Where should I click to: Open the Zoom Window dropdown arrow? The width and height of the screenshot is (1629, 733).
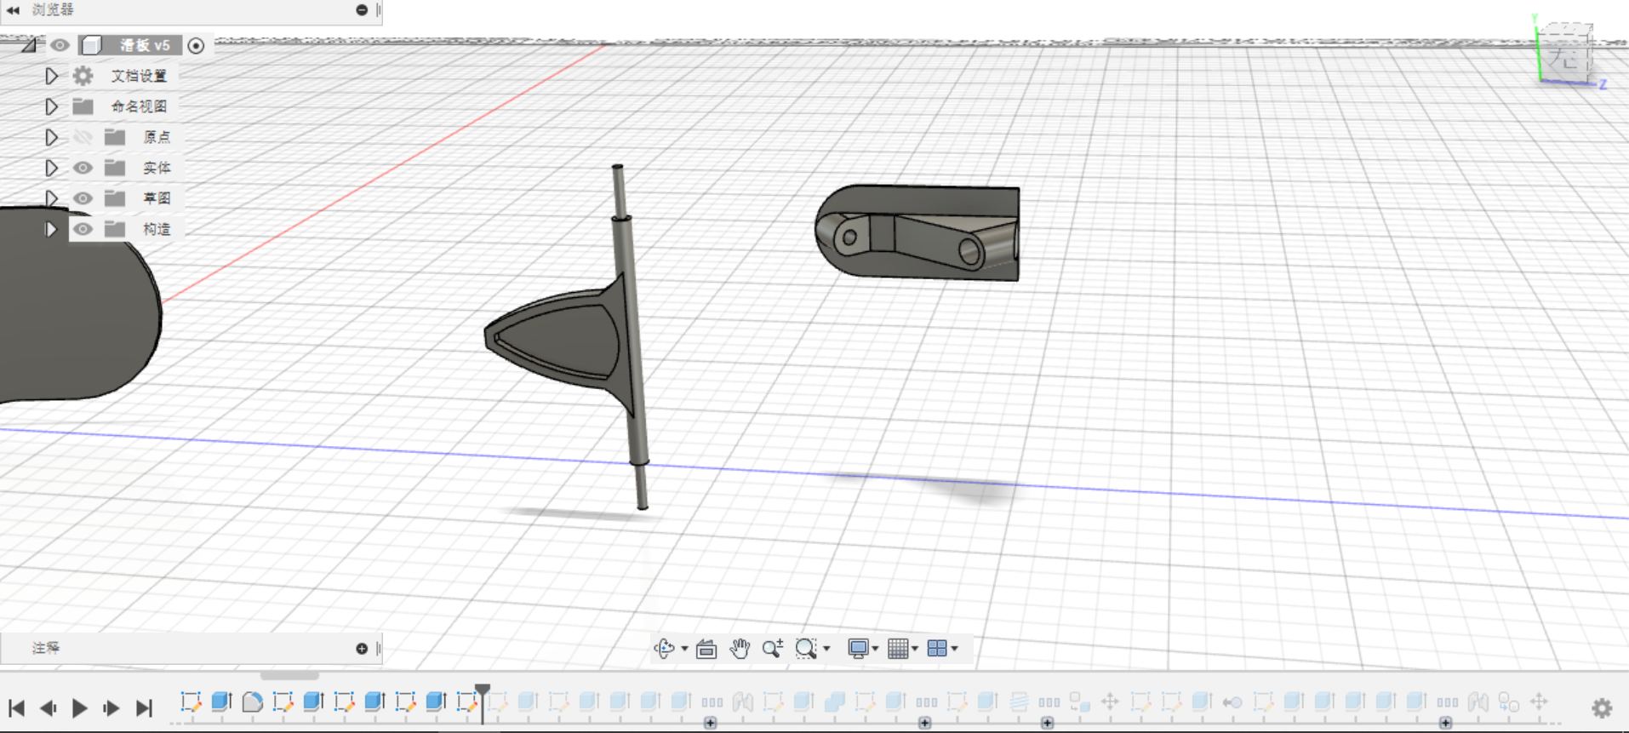pyautogui.click(x=826, y=649)
